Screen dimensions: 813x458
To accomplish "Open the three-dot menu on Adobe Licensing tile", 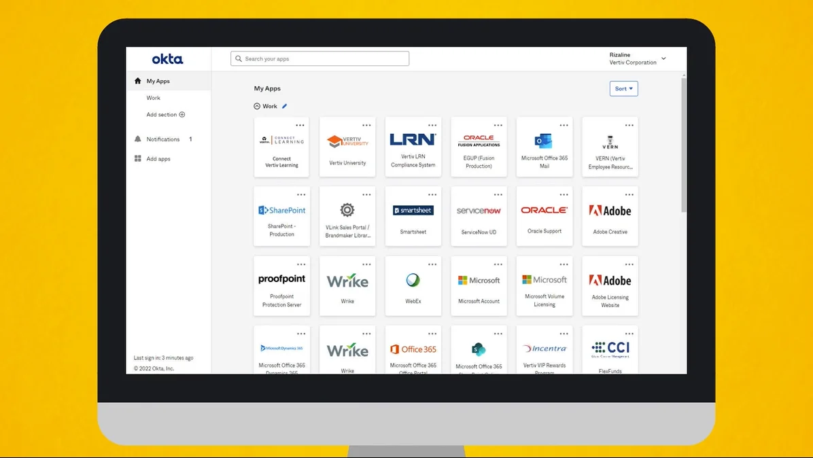I will coord(629,264).
